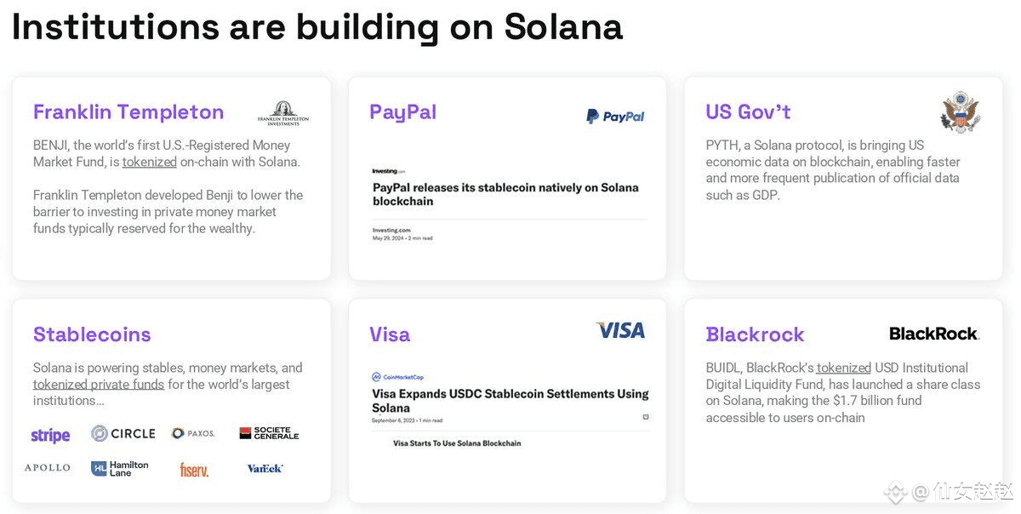Open the underlined 'tokenized' link in Franklin Templeton card
Image resolution: width=1021 pixels, height=514 pixels.
(x=150, y=162)
